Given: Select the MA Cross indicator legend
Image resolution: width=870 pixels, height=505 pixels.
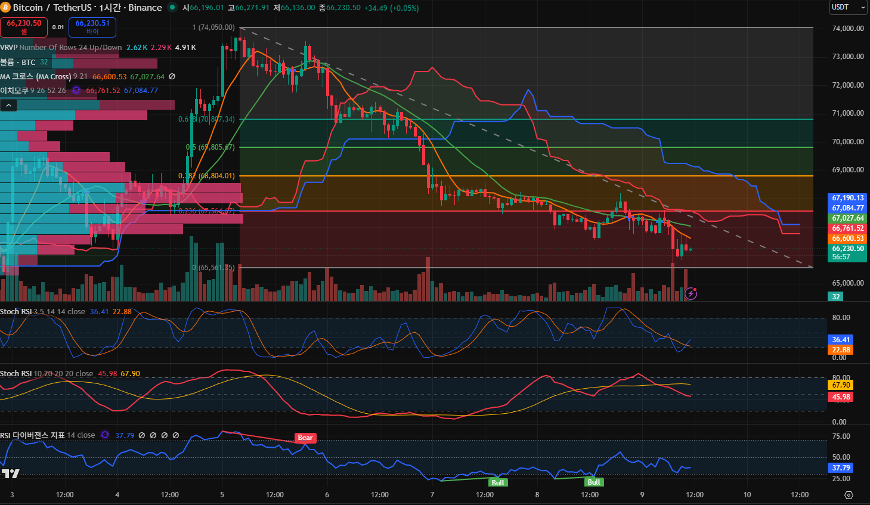Looking at the screenshot, I should point(35,76).
